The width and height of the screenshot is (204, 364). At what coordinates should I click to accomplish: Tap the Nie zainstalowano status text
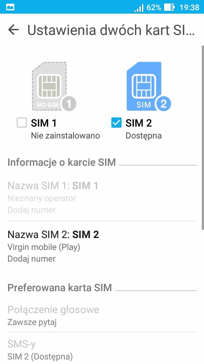click(x=65, y=136)
